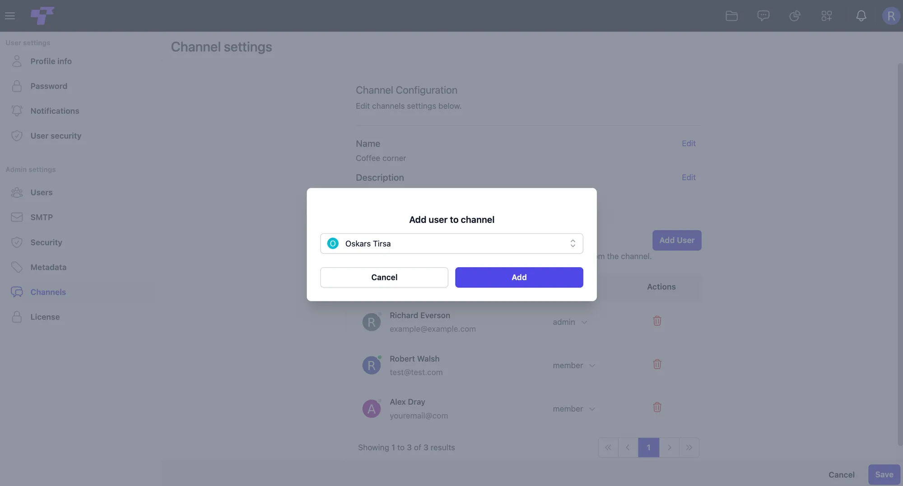Go to Profile info settings

pyautogui.click(x=51, y=61)
